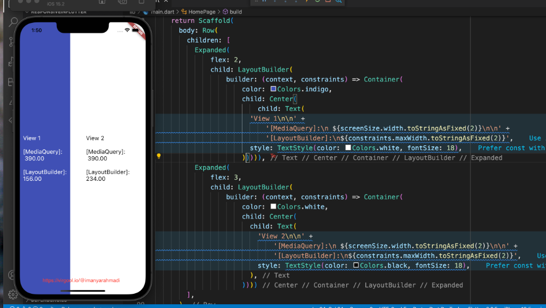
Task: Click the Colors.black text in code
Action: [x=383, y=265]
